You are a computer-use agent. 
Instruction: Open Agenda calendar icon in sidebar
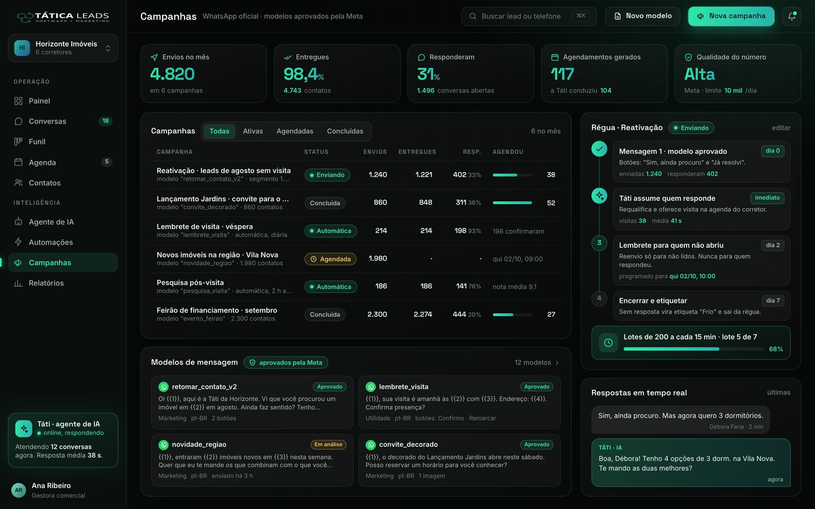coord(18,162)
